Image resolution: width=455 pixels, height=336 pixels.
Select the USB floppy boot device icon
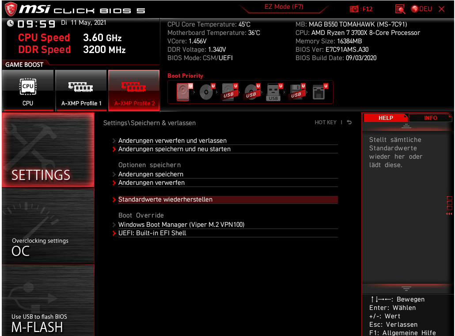[x=297, y=92]
